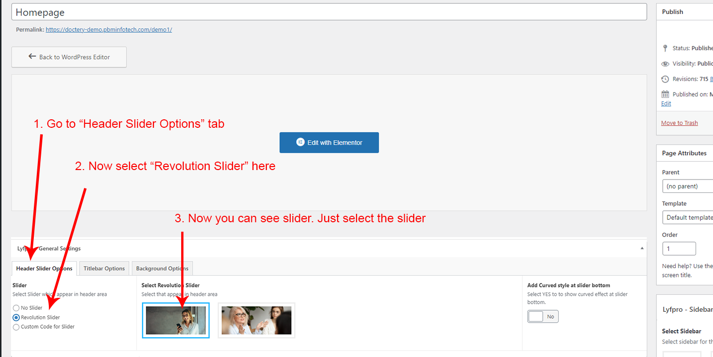Open the Parent page dropdown
This screenshot has width=713, height=357.
coord(687,186)
